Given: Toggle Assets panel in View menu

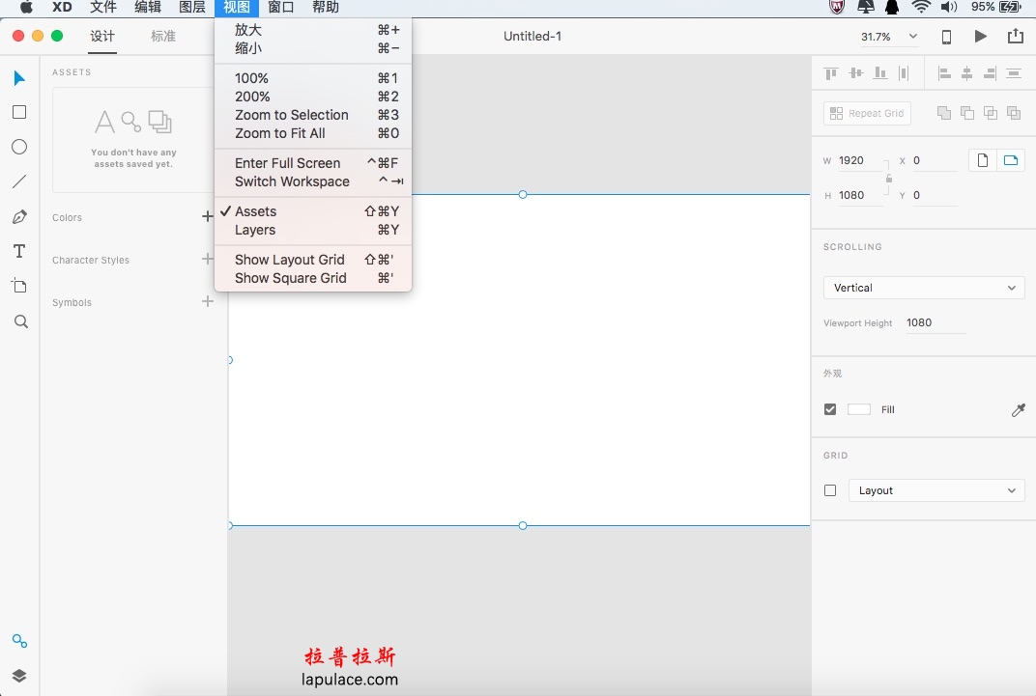Looking at the screenshot, I should click(x=256, y=211).
